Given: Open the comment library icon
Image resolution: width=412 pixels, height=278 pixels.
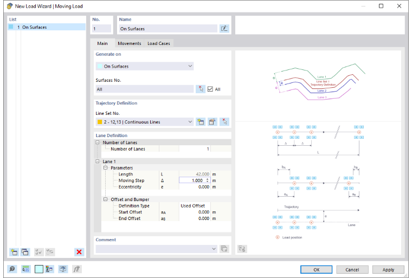Looking at the screenshot, I should (x=224, y=249).
